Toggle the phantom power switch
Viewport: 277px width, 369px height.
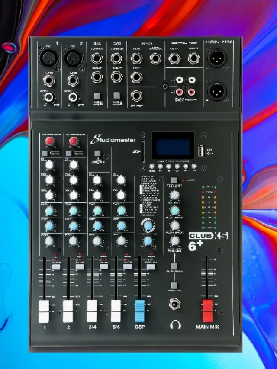pyautogui.click(x=174, y=180)
